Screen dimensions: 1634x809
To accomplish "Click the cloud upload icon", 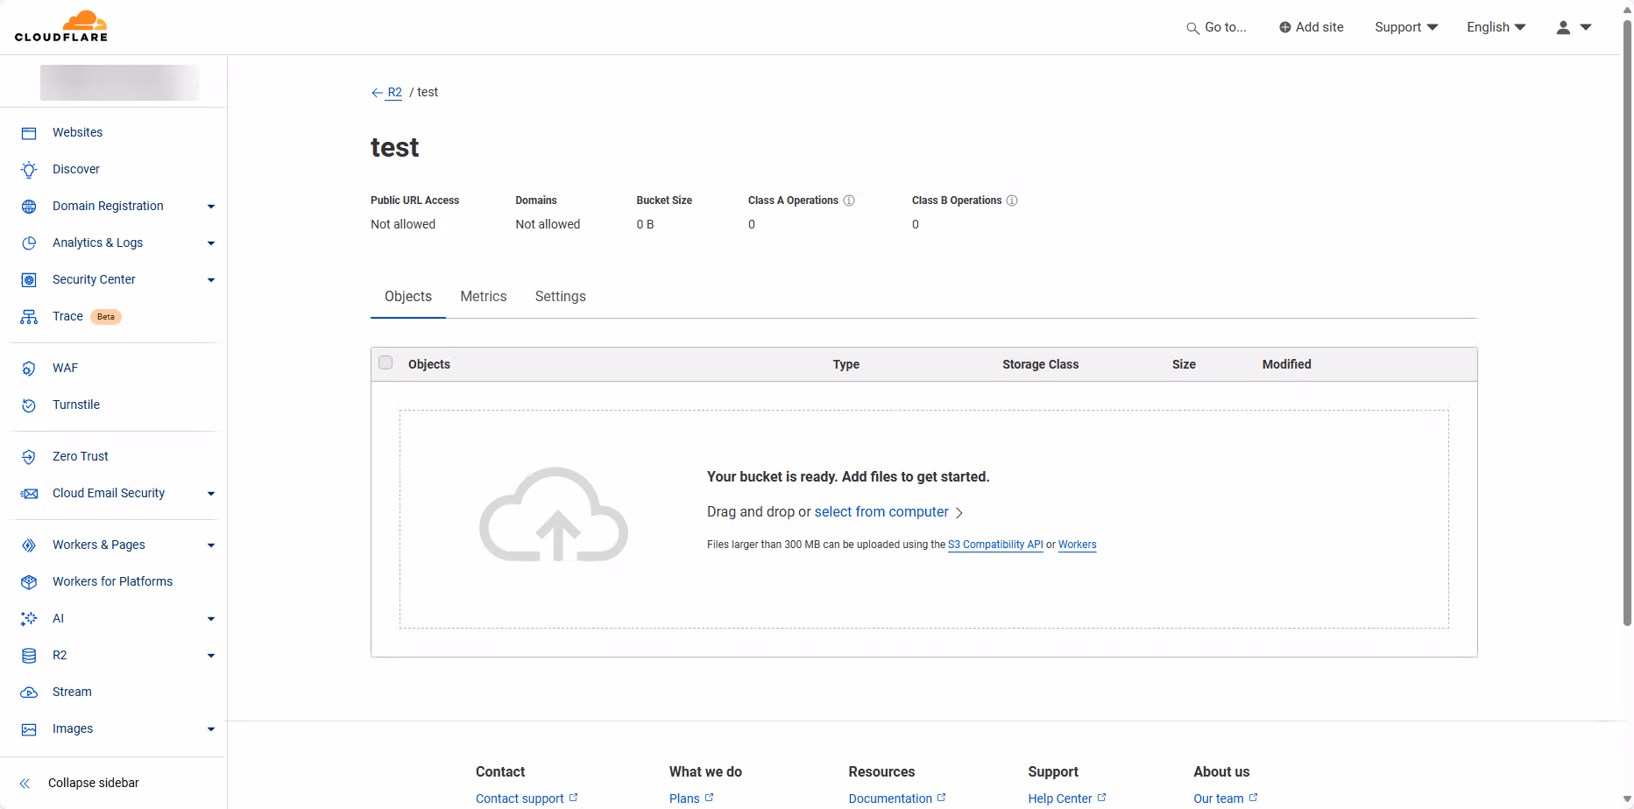I will coord(554,515).
